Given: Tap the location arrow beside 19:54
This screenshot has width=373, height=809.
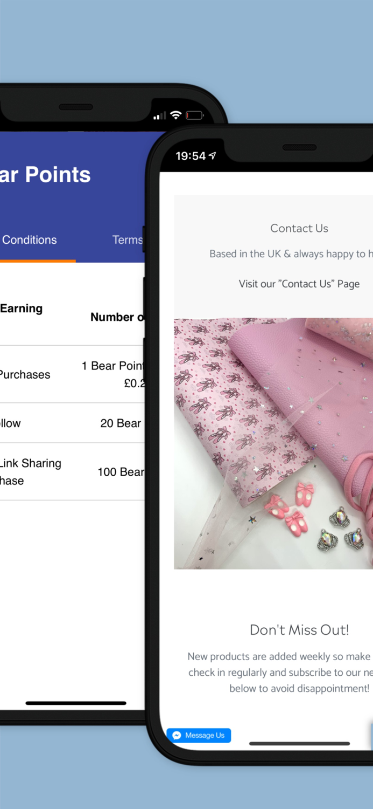Looking at the screenshot, I should (213, 156).
